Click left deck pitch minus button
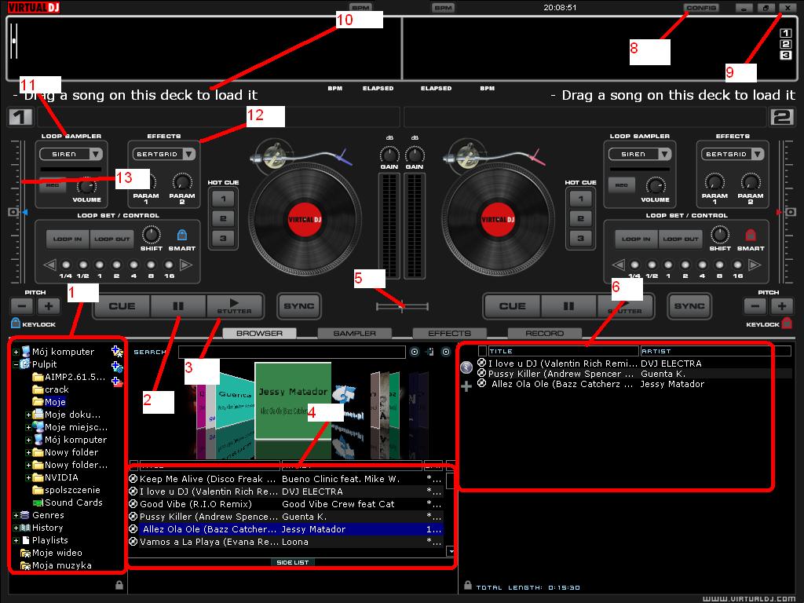This screenshot has width=804, height=603. pos(22,306)
